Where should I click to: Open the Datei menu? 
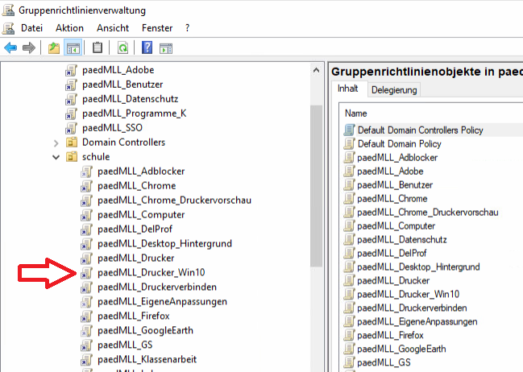pos(32,27)
